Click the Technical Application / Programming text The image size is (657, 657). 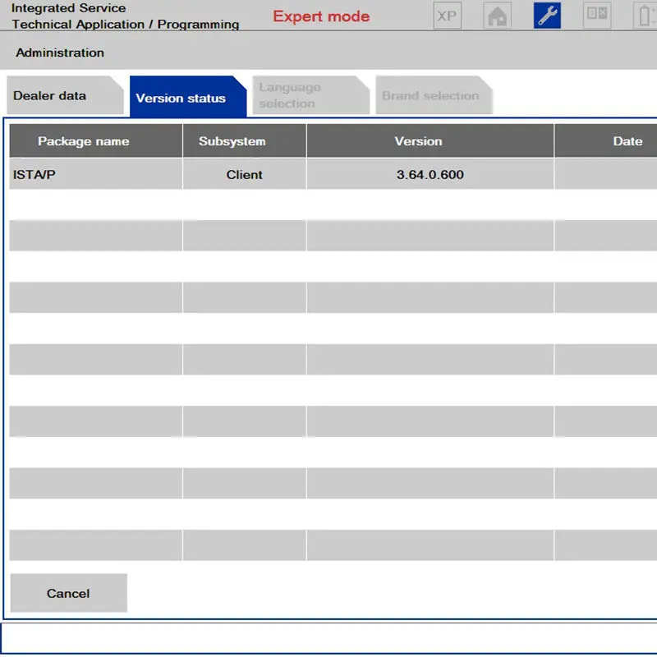[x=126, y=24]
